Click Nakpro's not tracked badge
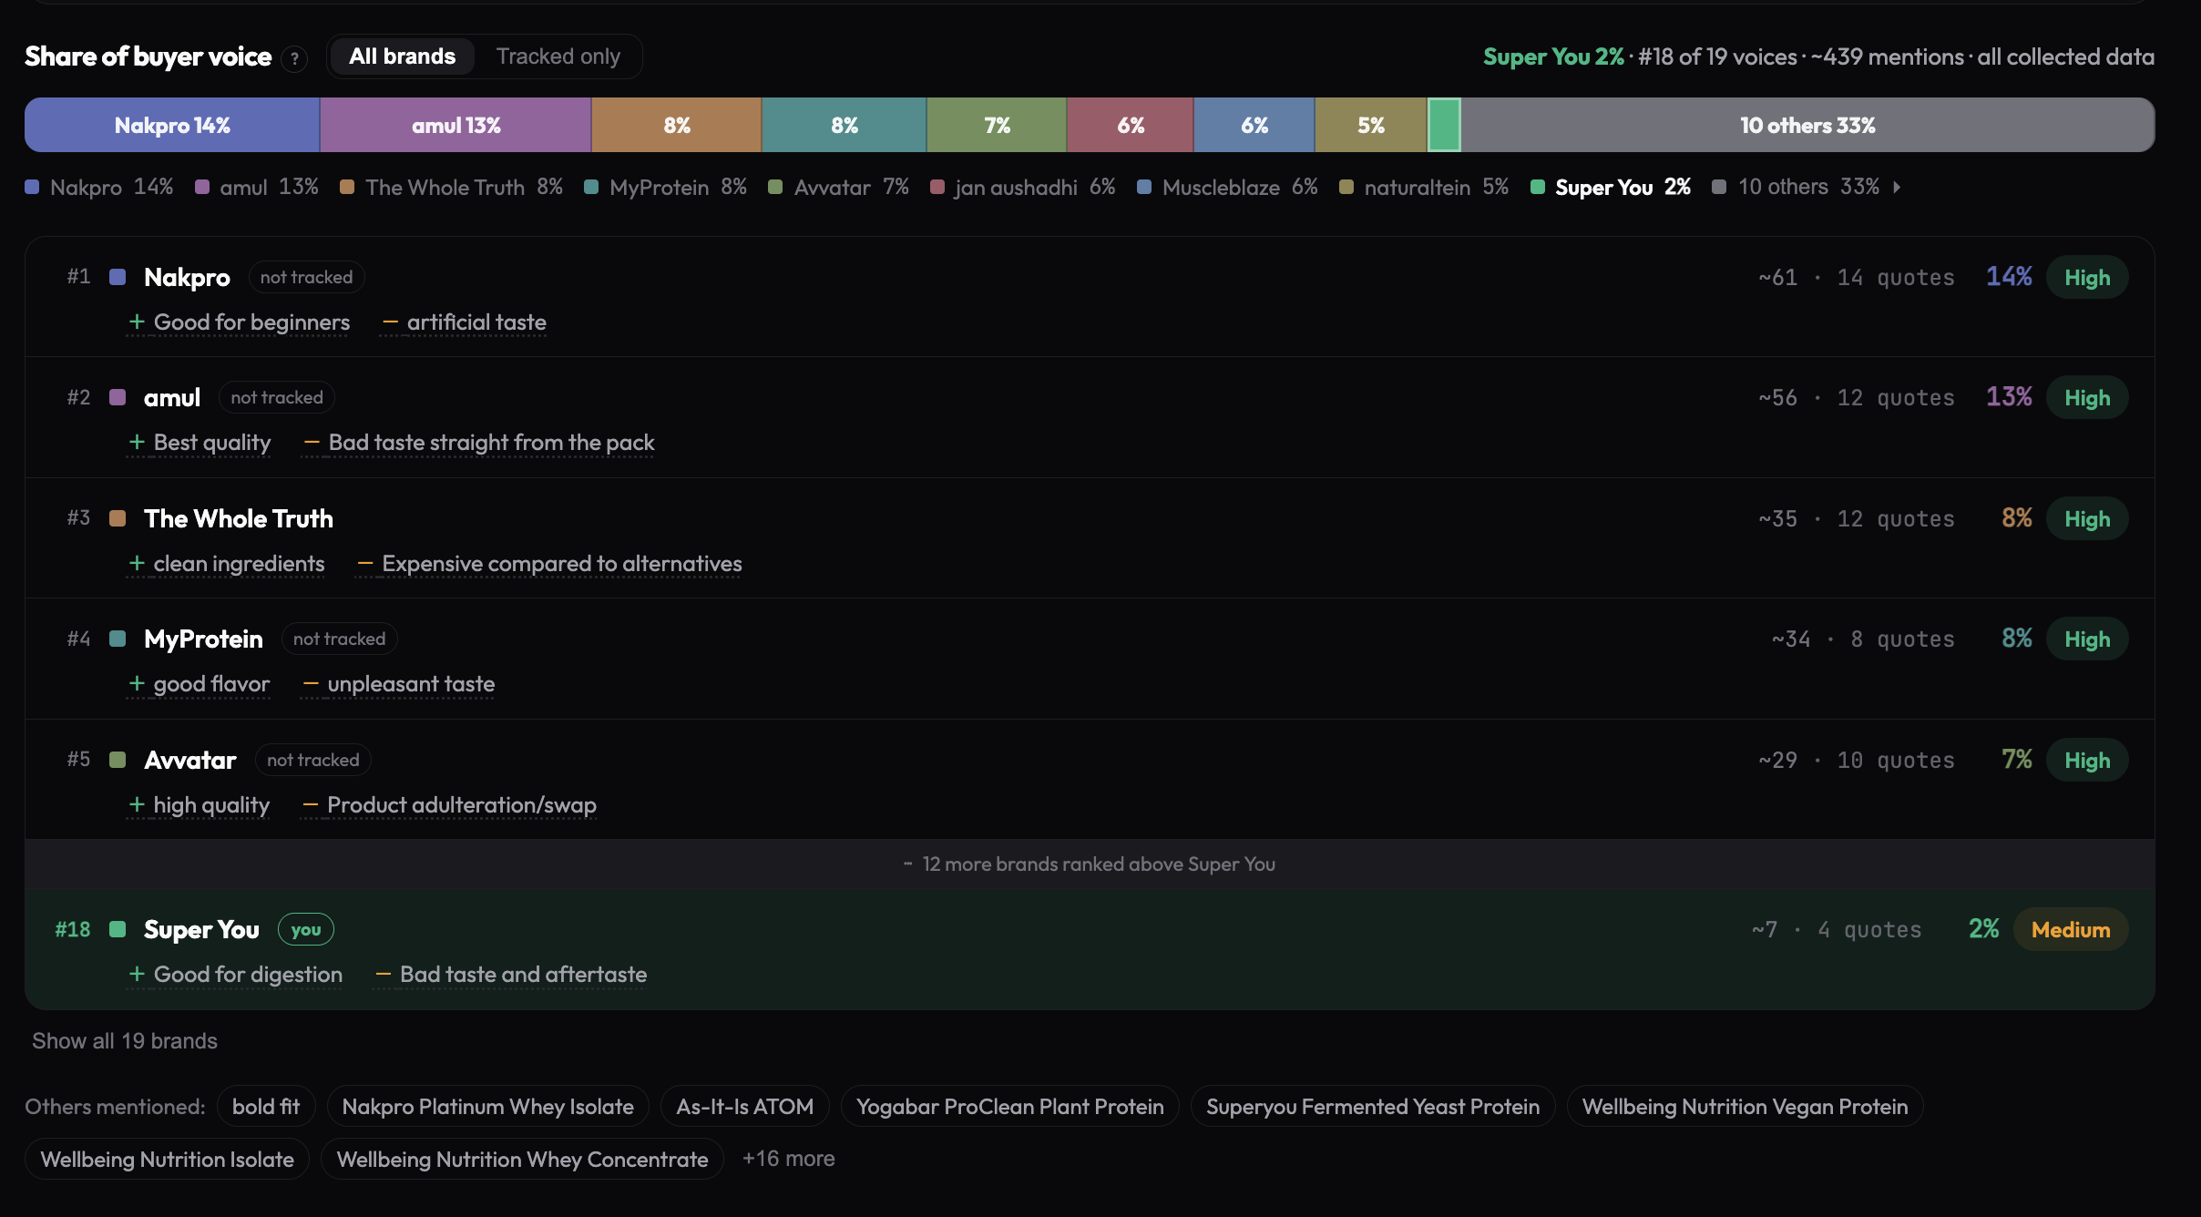 pyautogui.click(x=306, y=277)
